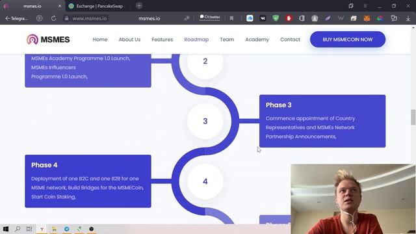Click the padlock site security icon
The width and height of the screenshot is (416, 234).
pos(66,18)
